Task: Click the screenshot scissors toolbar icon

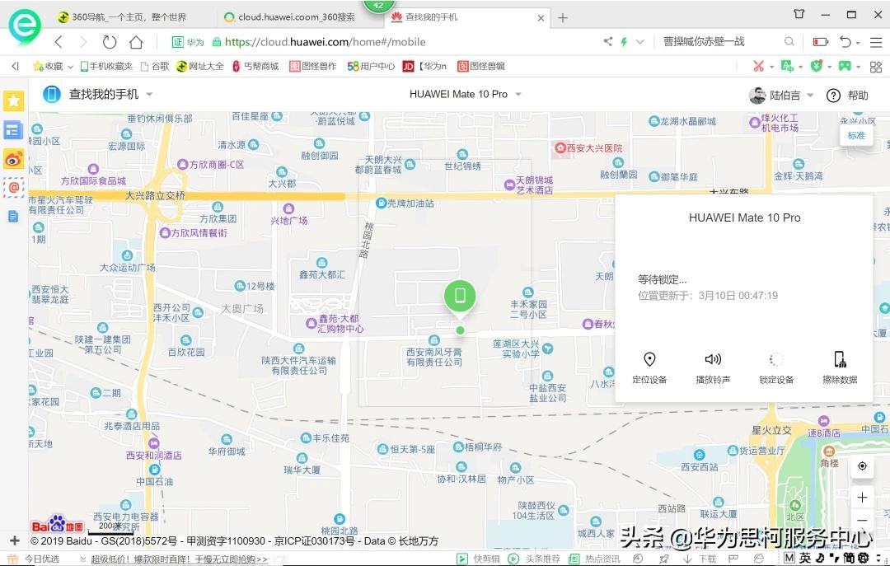Action: 758,66
